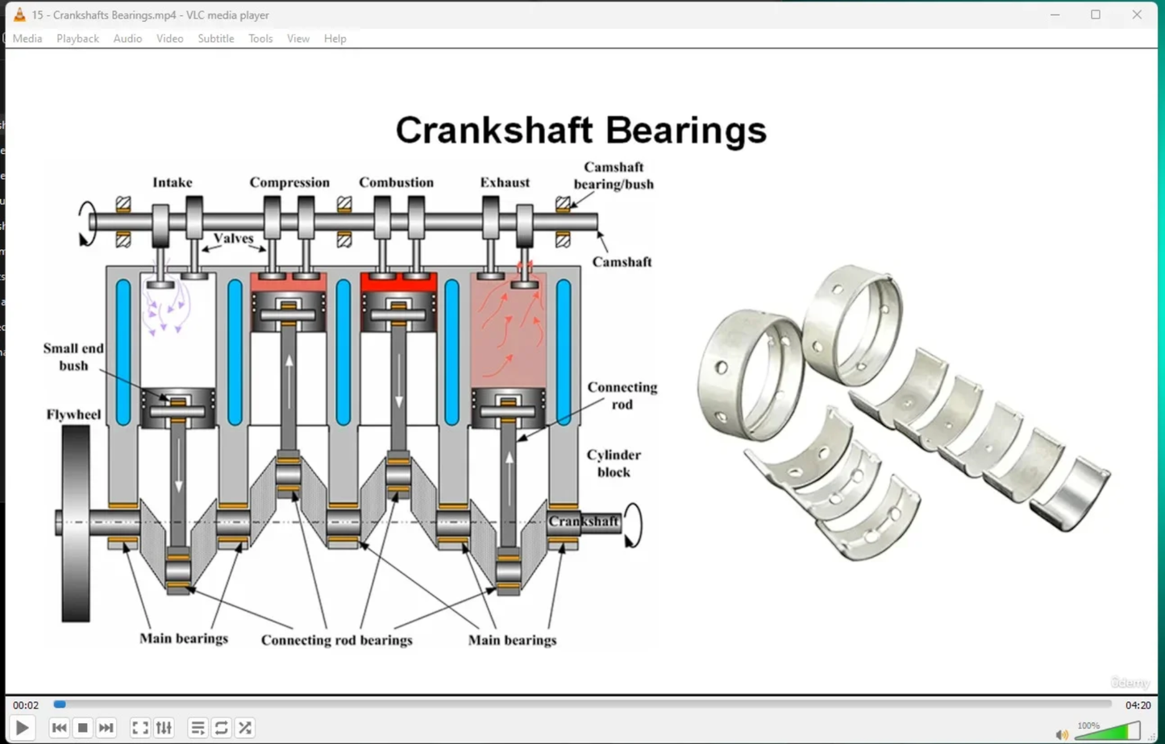The width and height of the screenshot is (1165, 744).
Task: Click the total time 04:20 label
Action: [x=1138, y=705]
